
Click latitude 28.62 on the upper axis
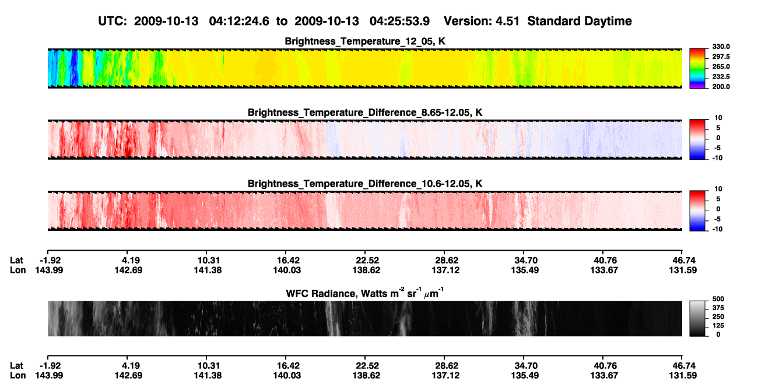pos(444,260)
